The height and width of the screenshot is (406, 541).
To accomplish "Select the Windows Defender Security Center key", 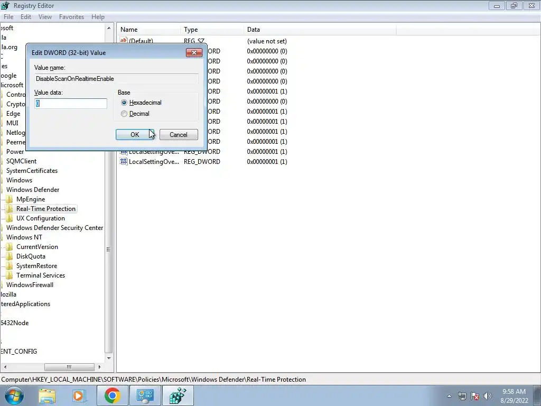I will [54, 228].
